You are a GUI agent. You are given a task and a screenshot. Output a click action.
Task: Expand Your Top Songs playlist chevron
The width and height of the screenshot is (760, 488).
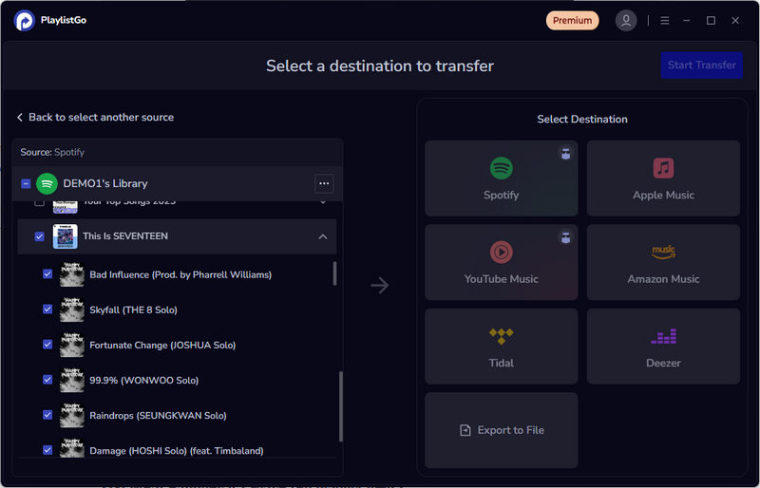(x=322, y=202)
